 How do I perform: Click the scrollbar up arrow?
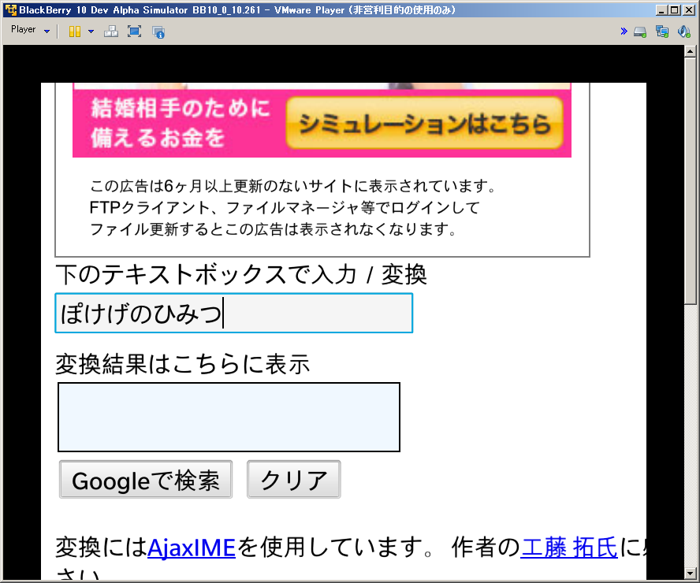coord(691,52)
